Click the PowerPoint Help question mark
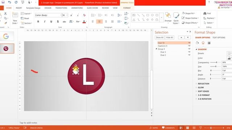This screenshot has height=130, width=232. (209, 2)
